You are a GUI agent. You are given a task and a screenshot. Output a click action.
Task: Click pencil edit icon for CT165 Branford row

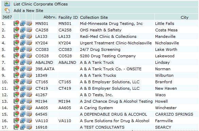click(29, 82)
